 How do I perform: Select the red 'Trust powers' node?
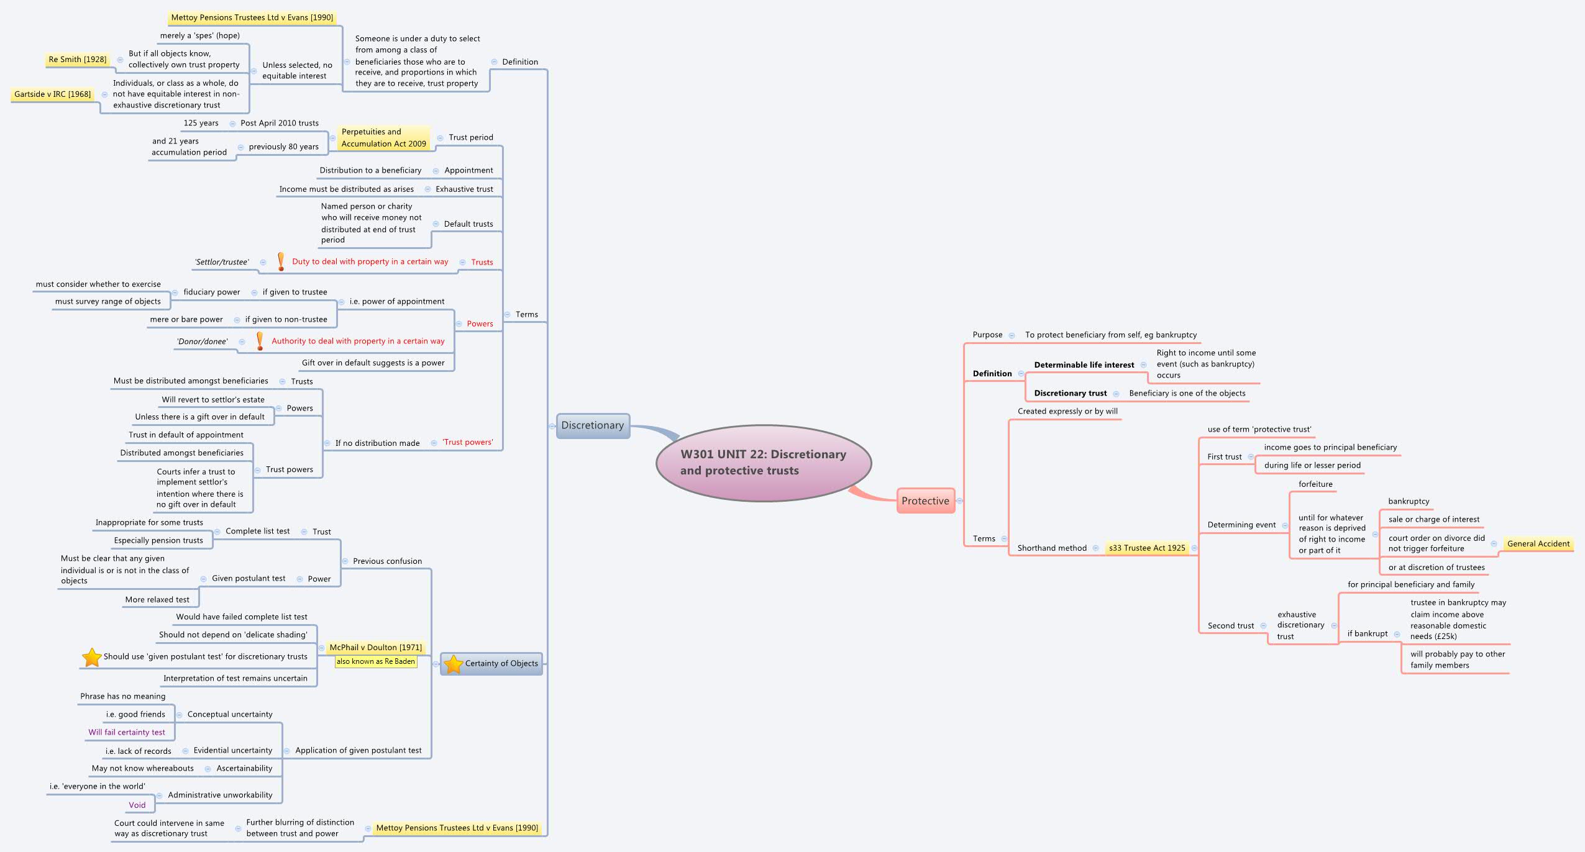(468, 442)
